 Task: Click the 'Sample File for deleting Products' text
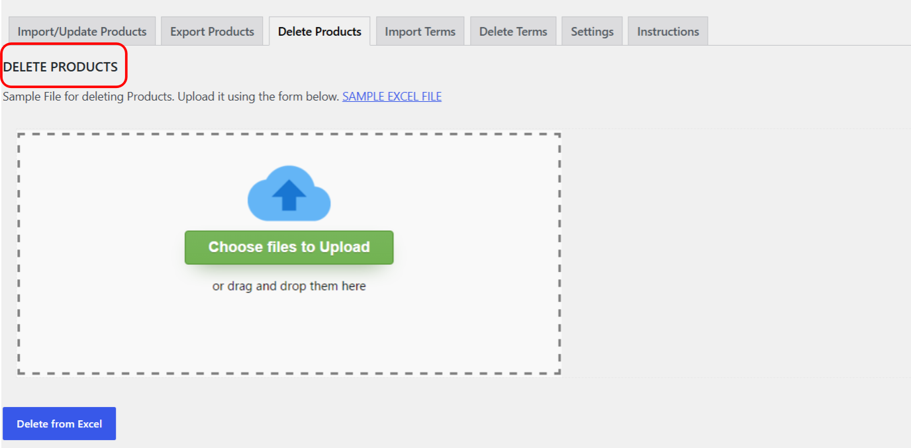tap(87, 97)
